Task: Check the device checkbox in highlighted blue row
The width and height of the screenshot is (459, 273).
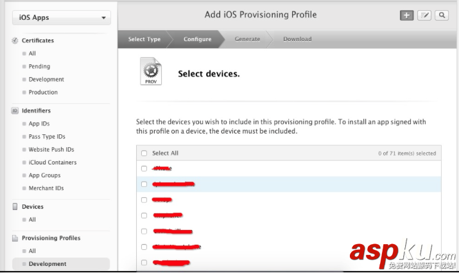Action: pyautogui.click(x=144, y=184)
